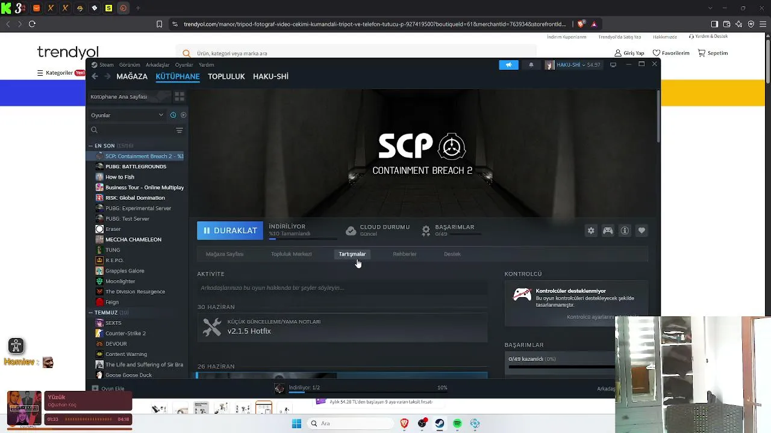This screenshot has width=771, height=433.
Task: Seek in the Yüzük music track bar
Action: point(88,419)
